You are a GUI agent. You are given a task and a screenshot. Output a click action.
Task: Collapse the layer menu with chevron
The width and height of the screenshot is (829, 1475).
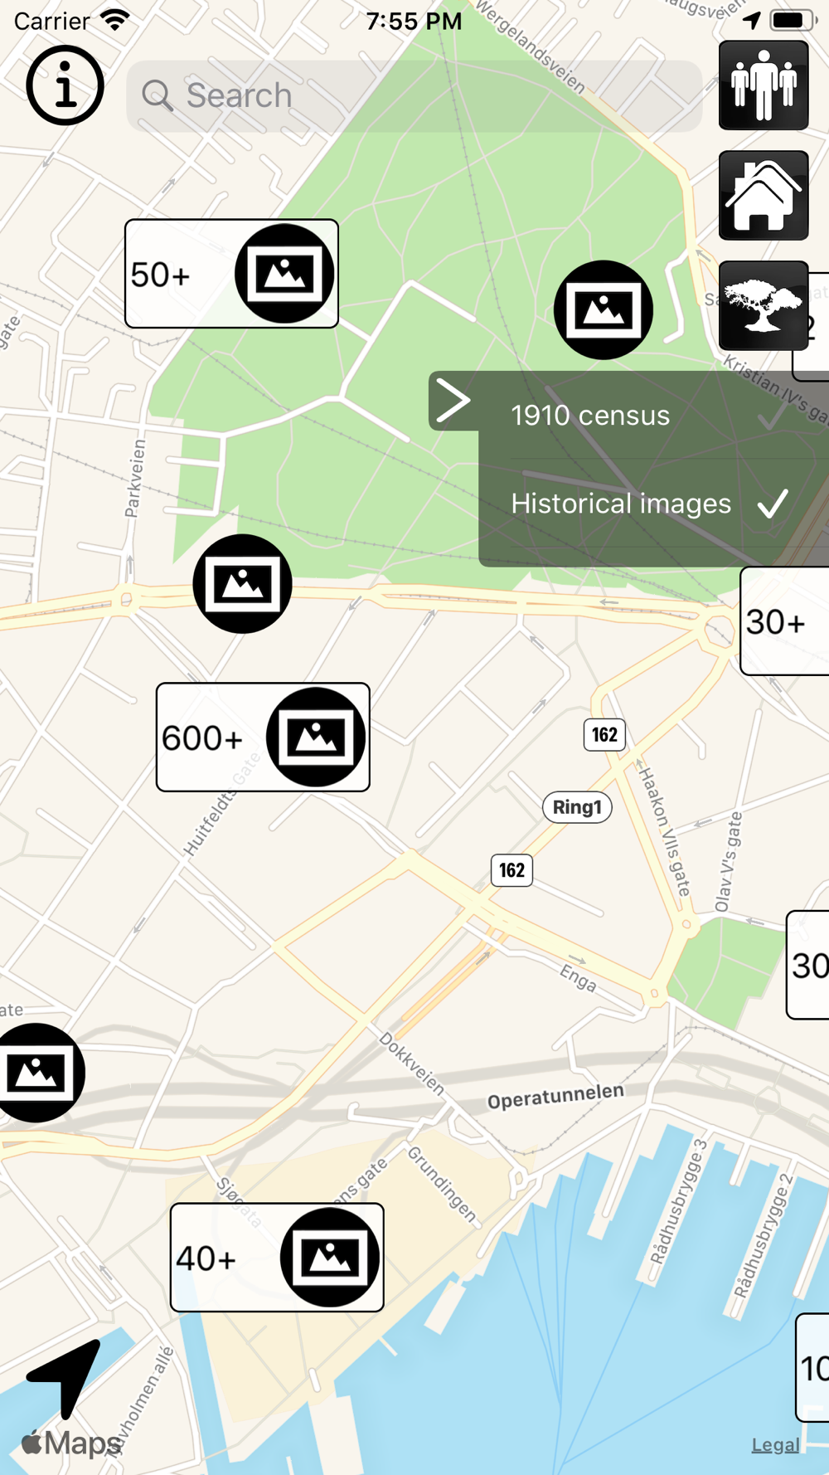point(453,402)
